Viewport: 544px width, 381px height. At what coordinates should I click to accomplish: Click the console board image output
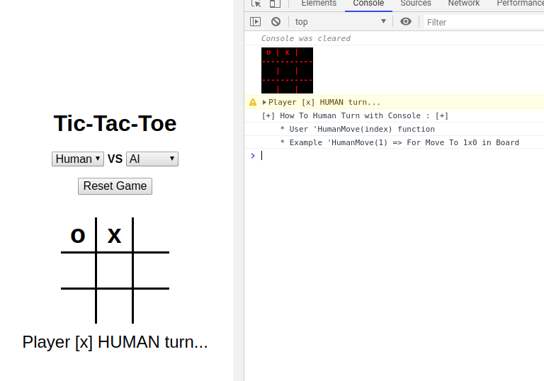click(288, 70)
